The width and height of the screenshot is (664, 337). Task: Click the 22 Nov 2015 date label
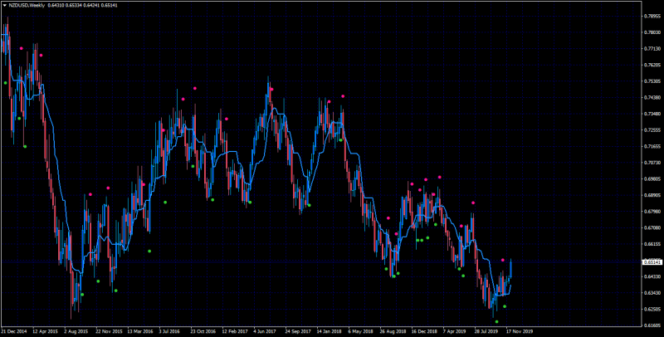[x=109, y=331]
